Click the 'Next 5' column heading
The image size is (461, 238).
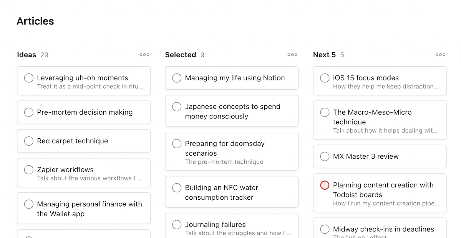tap(324, 55)
